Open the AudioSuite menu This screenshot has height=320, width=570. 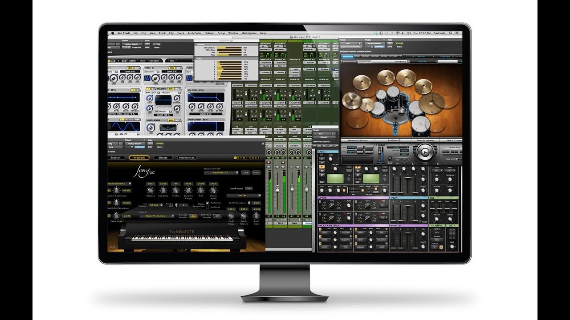pyautogui.click(x=194, y=33)
